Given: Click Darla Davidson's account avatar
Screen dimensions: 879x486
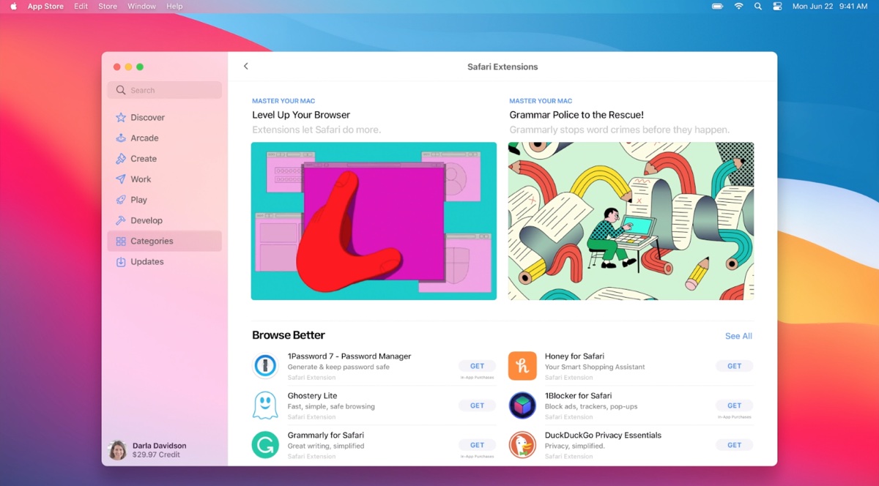Looking at the screenshot, I should tap(117, 449).
